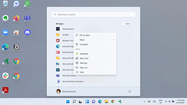Open the ENG US language indicator
This screenshot has height=105, width=187.
click(x=160, y=101)
